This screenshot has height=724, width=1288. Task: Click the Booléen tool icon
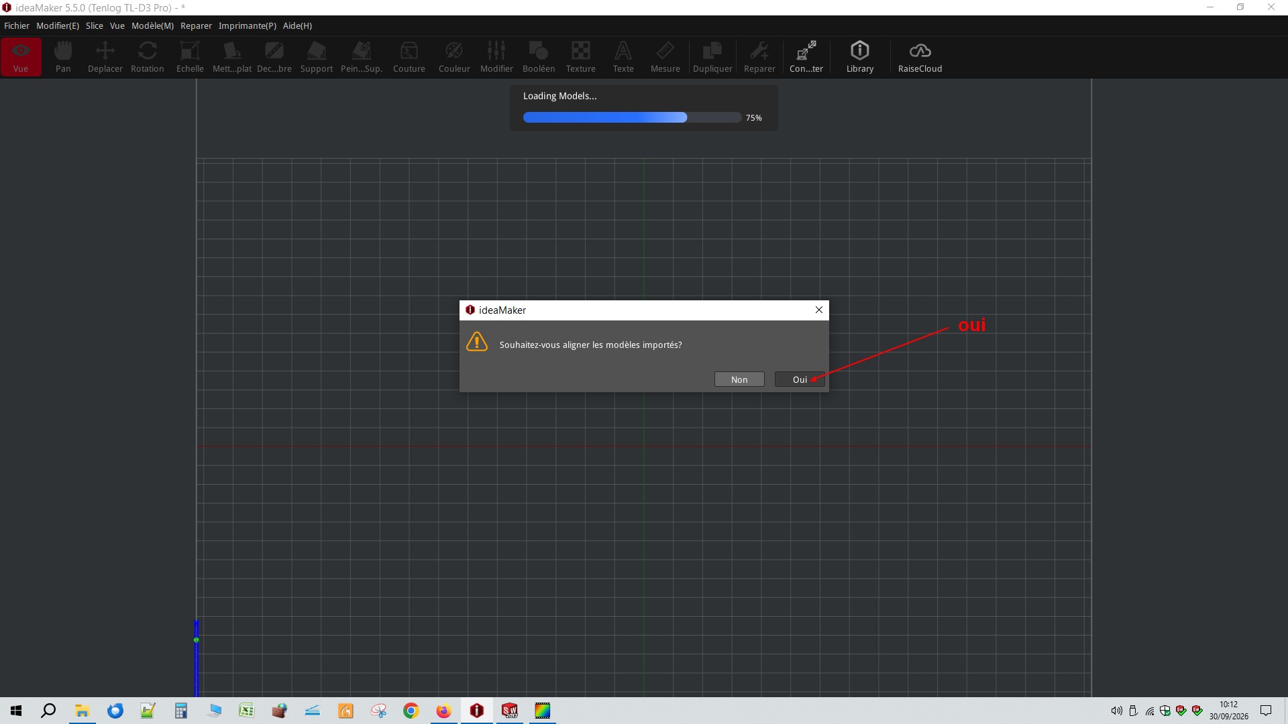coord(539,57)
